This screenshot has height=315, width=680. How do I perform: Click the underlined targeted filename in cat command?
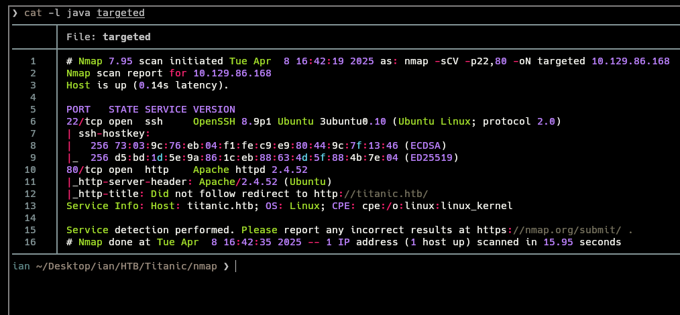tap(121, 13)
